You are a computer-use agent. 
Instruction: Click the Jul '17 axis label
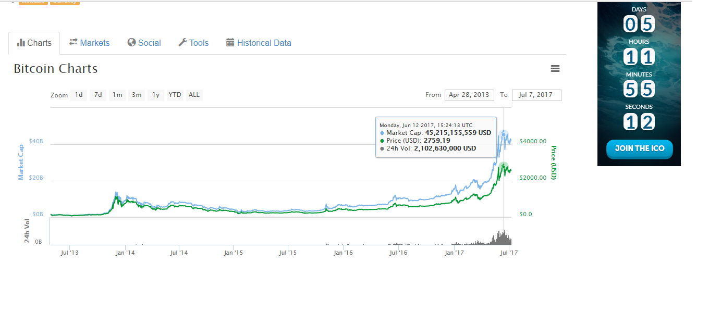tap(509, 253)
